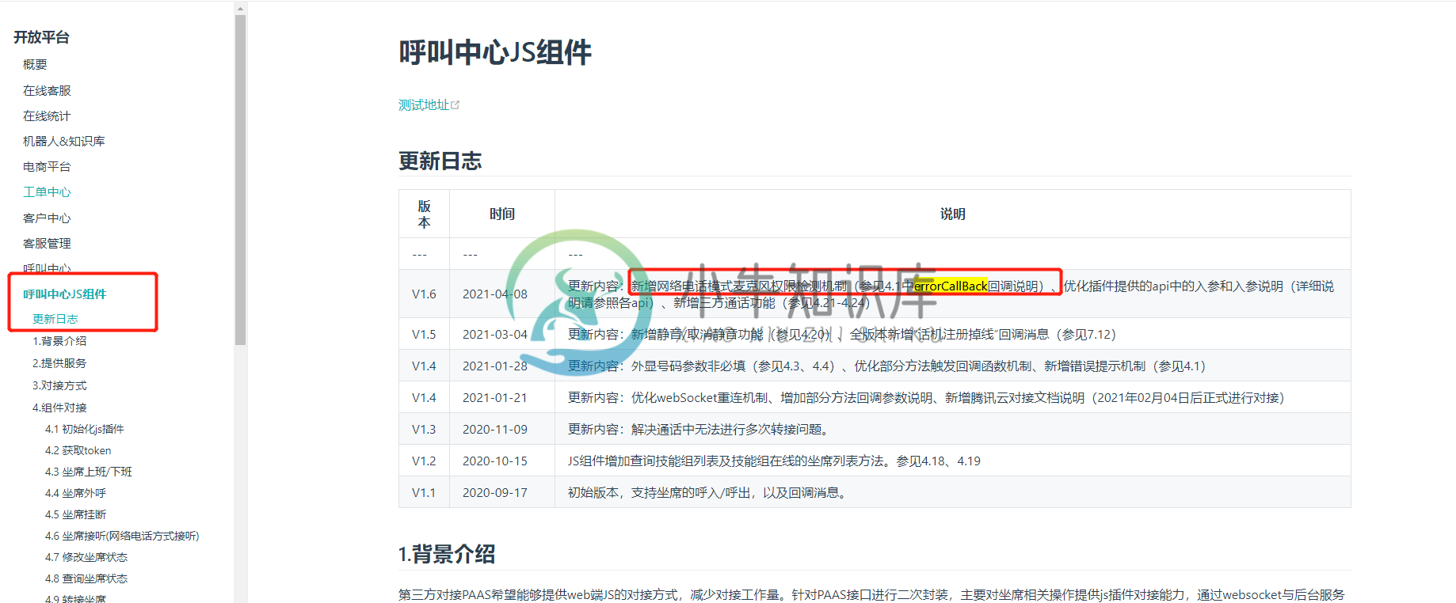This screenshot has height=603, width=1456.
Task: Click the 解决通话中无法进行多次转接问题 description
Action: (698, 429)
